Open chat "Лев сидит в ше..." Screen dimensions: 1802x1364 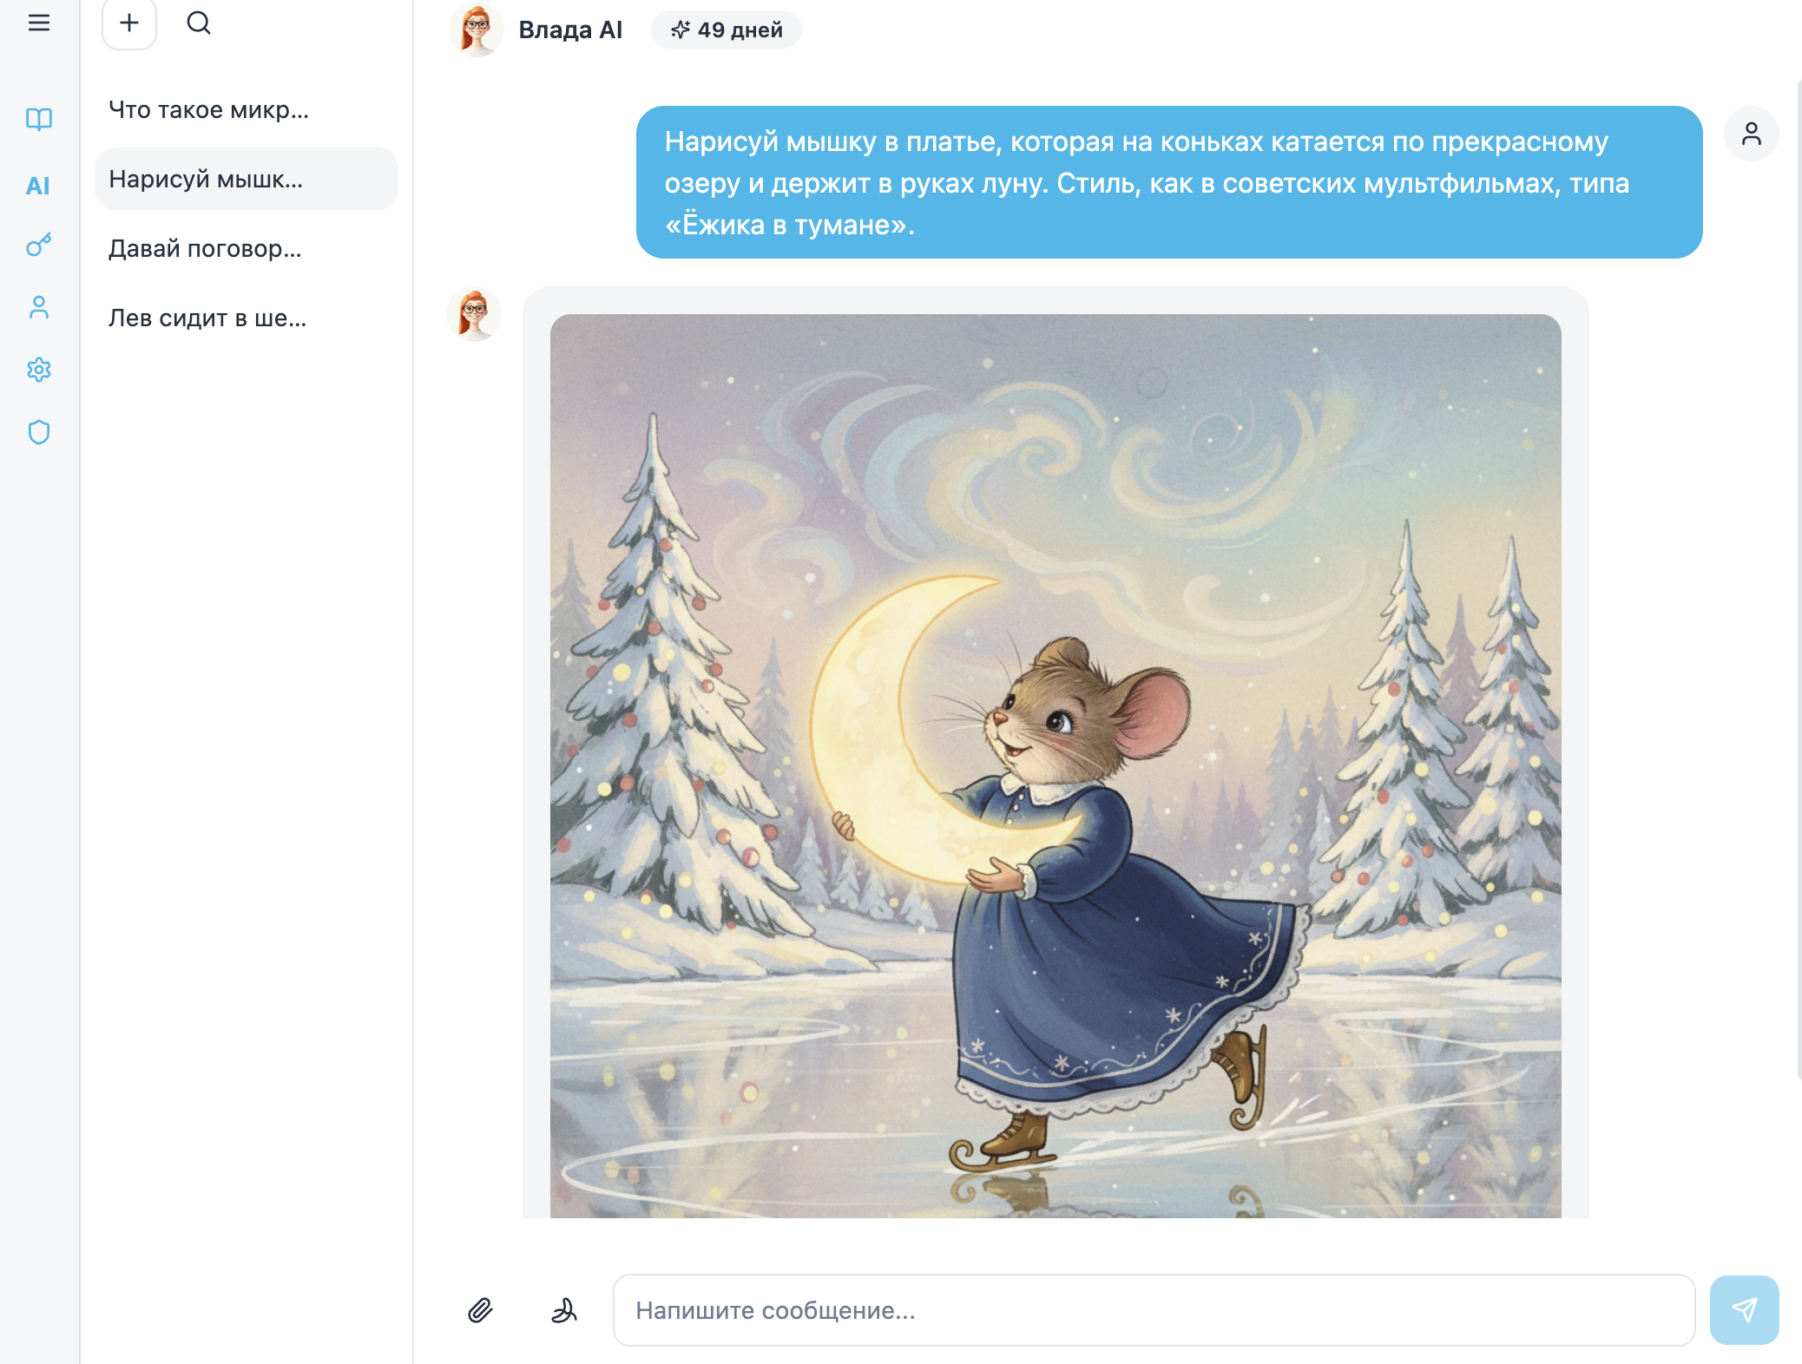pos(207,318)
